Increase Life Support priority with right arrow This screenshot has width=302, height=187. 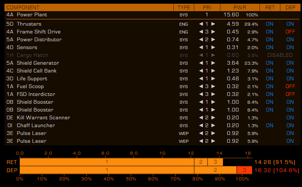[x=213, y=79]
